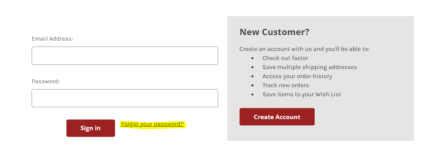The width and height of the screenshot is (438, 155).
Task: Focus the Password input box
Action: tap(125, 98)
